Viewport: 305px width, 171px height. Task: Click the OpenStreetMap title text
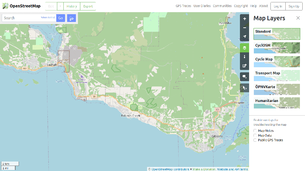(25, 6)
